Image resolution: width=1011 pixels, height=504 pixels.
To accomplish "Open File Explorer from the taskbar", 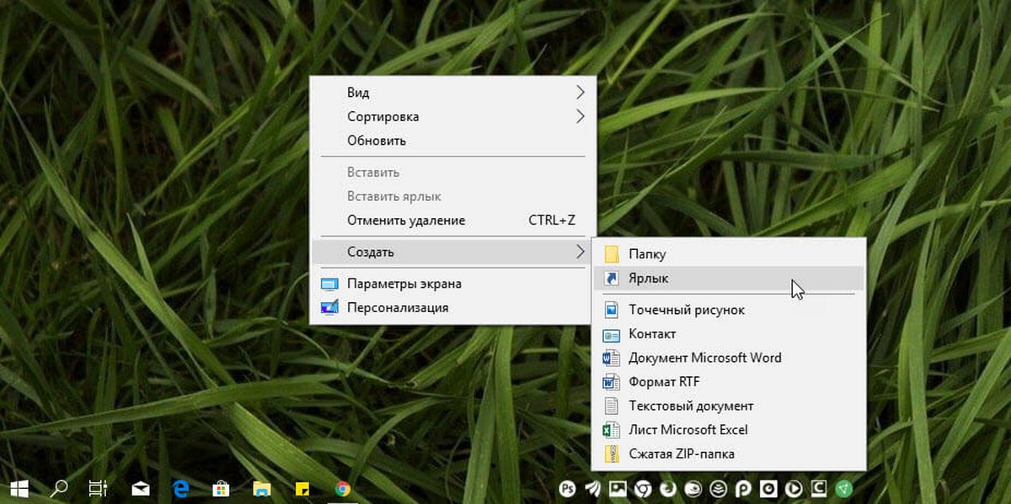I will (x=262, y=488).
